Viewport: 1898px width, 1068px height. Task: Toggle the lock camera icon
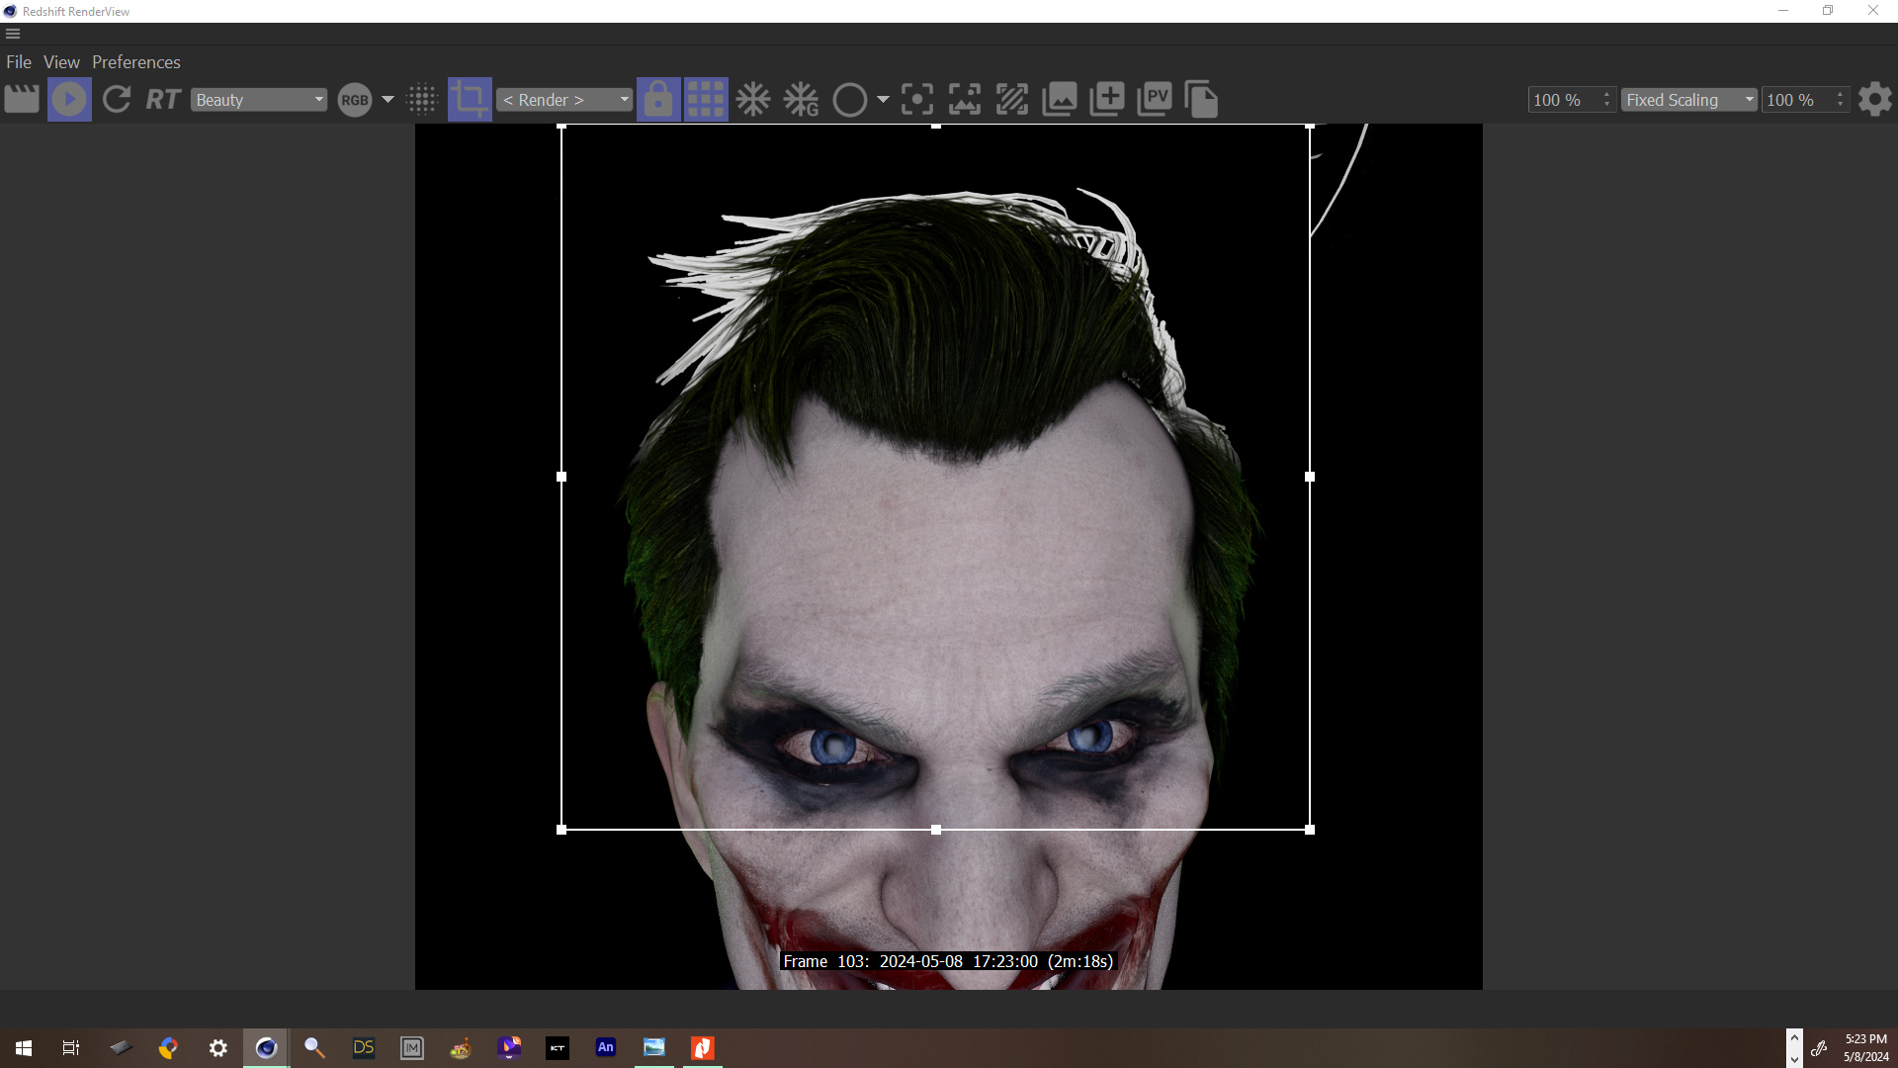pos(658,100)
